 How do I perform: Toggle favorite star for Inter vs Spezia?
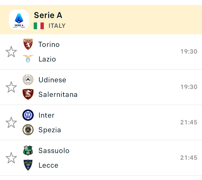(11, 123)
